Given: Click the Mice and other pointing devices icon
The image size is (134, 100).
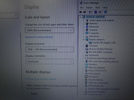Looking at the screenshot, I should [x=86, y=61].
